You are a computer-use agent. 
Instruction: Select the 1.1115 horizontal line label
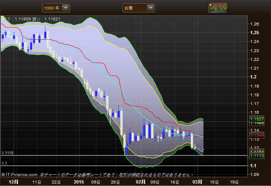tap(8, 153)
